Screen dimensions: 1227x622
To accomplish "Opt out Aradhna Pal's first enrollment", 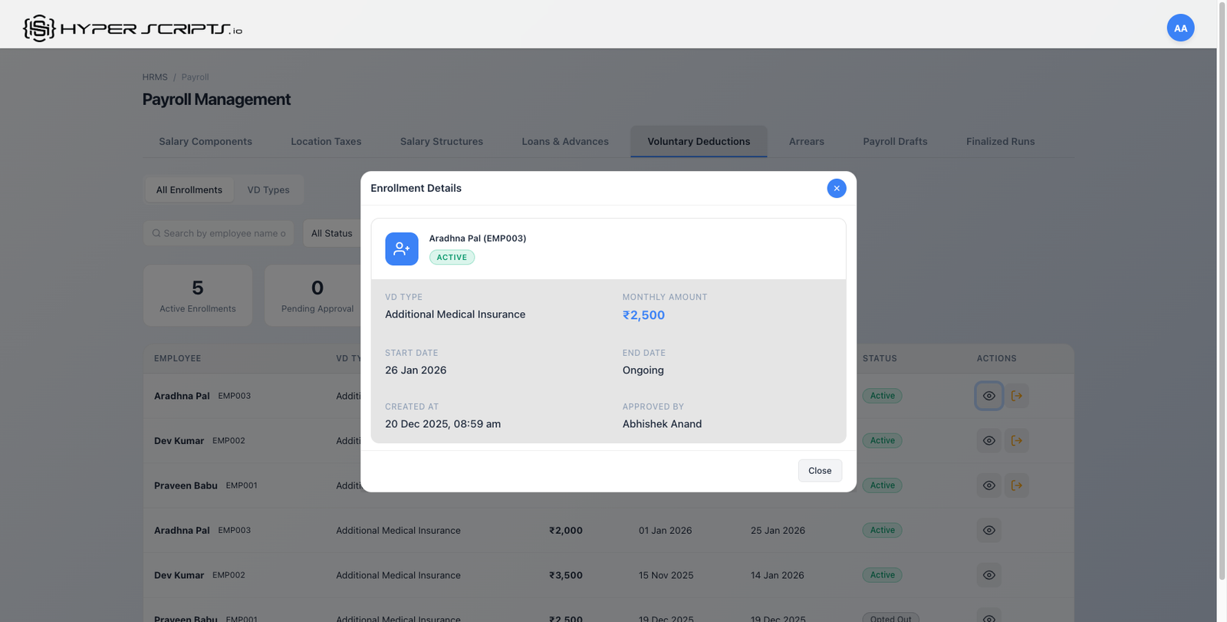I will (1017, 396).
